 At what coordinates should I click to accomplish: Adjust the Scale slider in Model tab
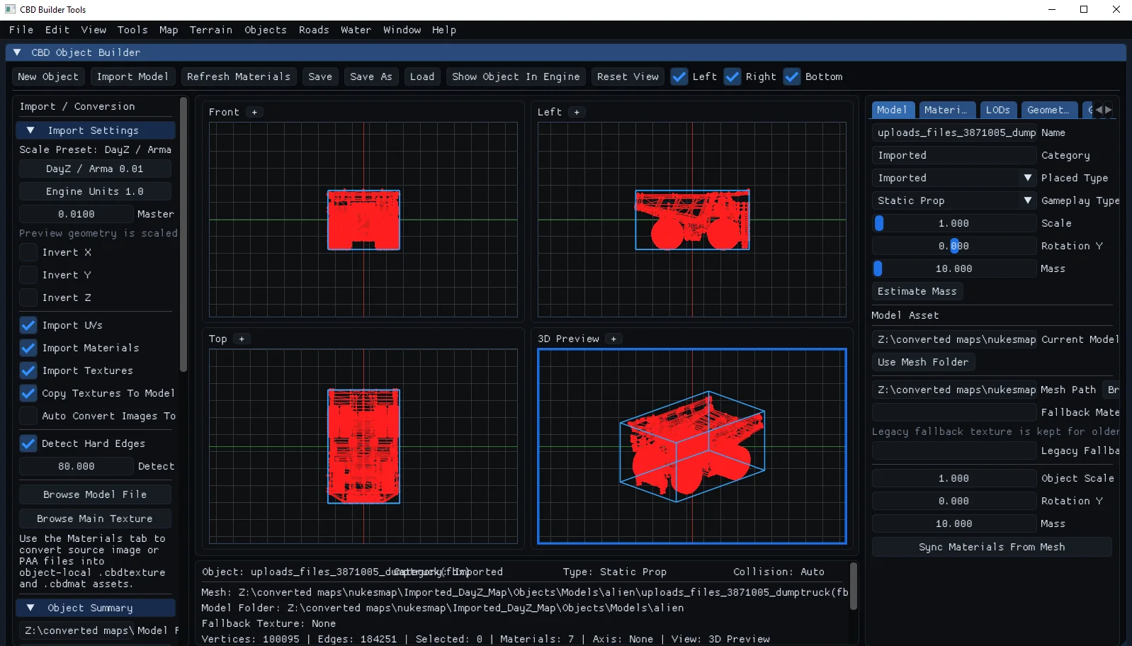[x=954, y=223]
